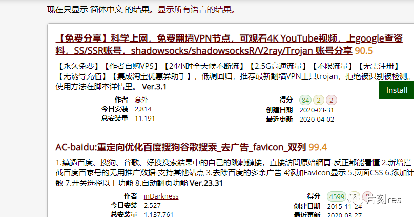This screenshot has width=414, height=217.
Task: Click the 今日安装 label next to 2,814
Action: point(115,109)
